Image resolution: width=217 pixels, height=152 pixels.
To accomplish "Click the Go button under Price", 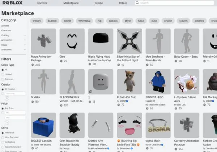I will [x=7, y=123].
